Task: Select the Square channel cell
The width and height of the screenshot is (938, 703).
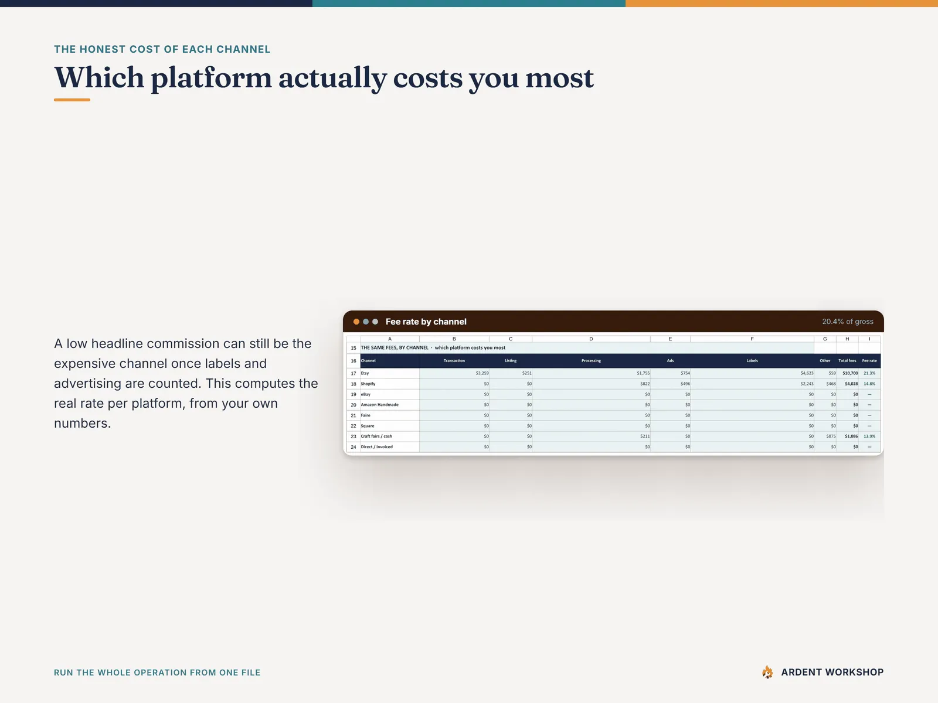Action: coord(390,426)
